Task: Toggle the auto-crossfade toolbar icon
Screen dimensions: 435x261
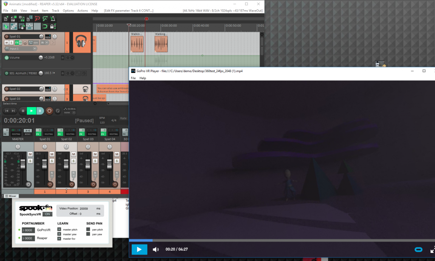Action: (x=6, y=26)
